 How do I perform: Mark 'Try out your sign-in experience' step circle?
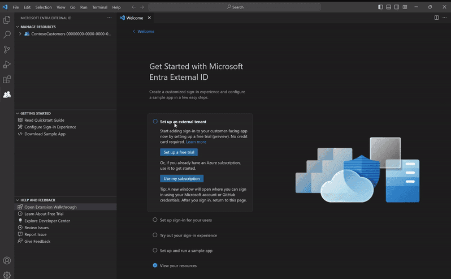pyautogui.click(x=155, y=235)
